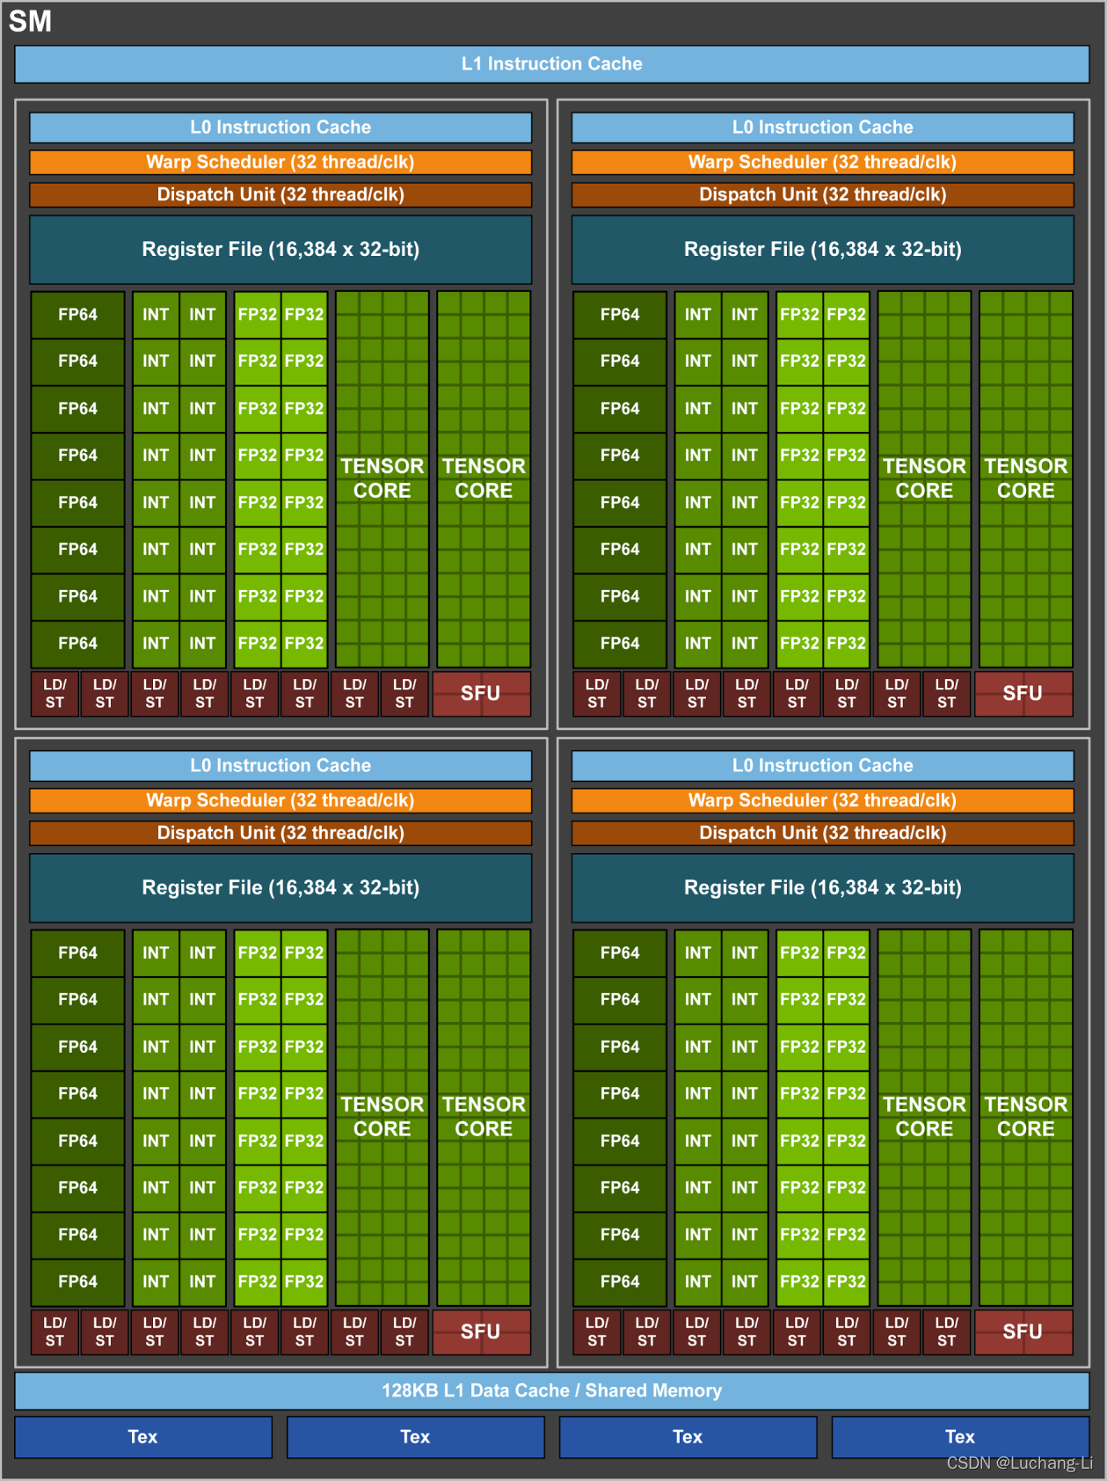Select rightmost TENSOR CORE in top-right partition
Viewport: 1107px width, 1481px height.
(1025, 478)
